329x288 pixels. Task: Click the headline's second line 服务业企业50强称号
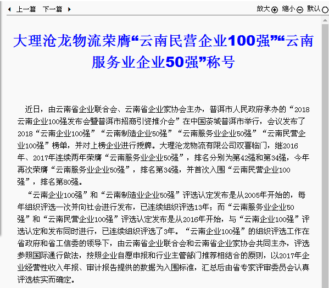coord(163,62)
